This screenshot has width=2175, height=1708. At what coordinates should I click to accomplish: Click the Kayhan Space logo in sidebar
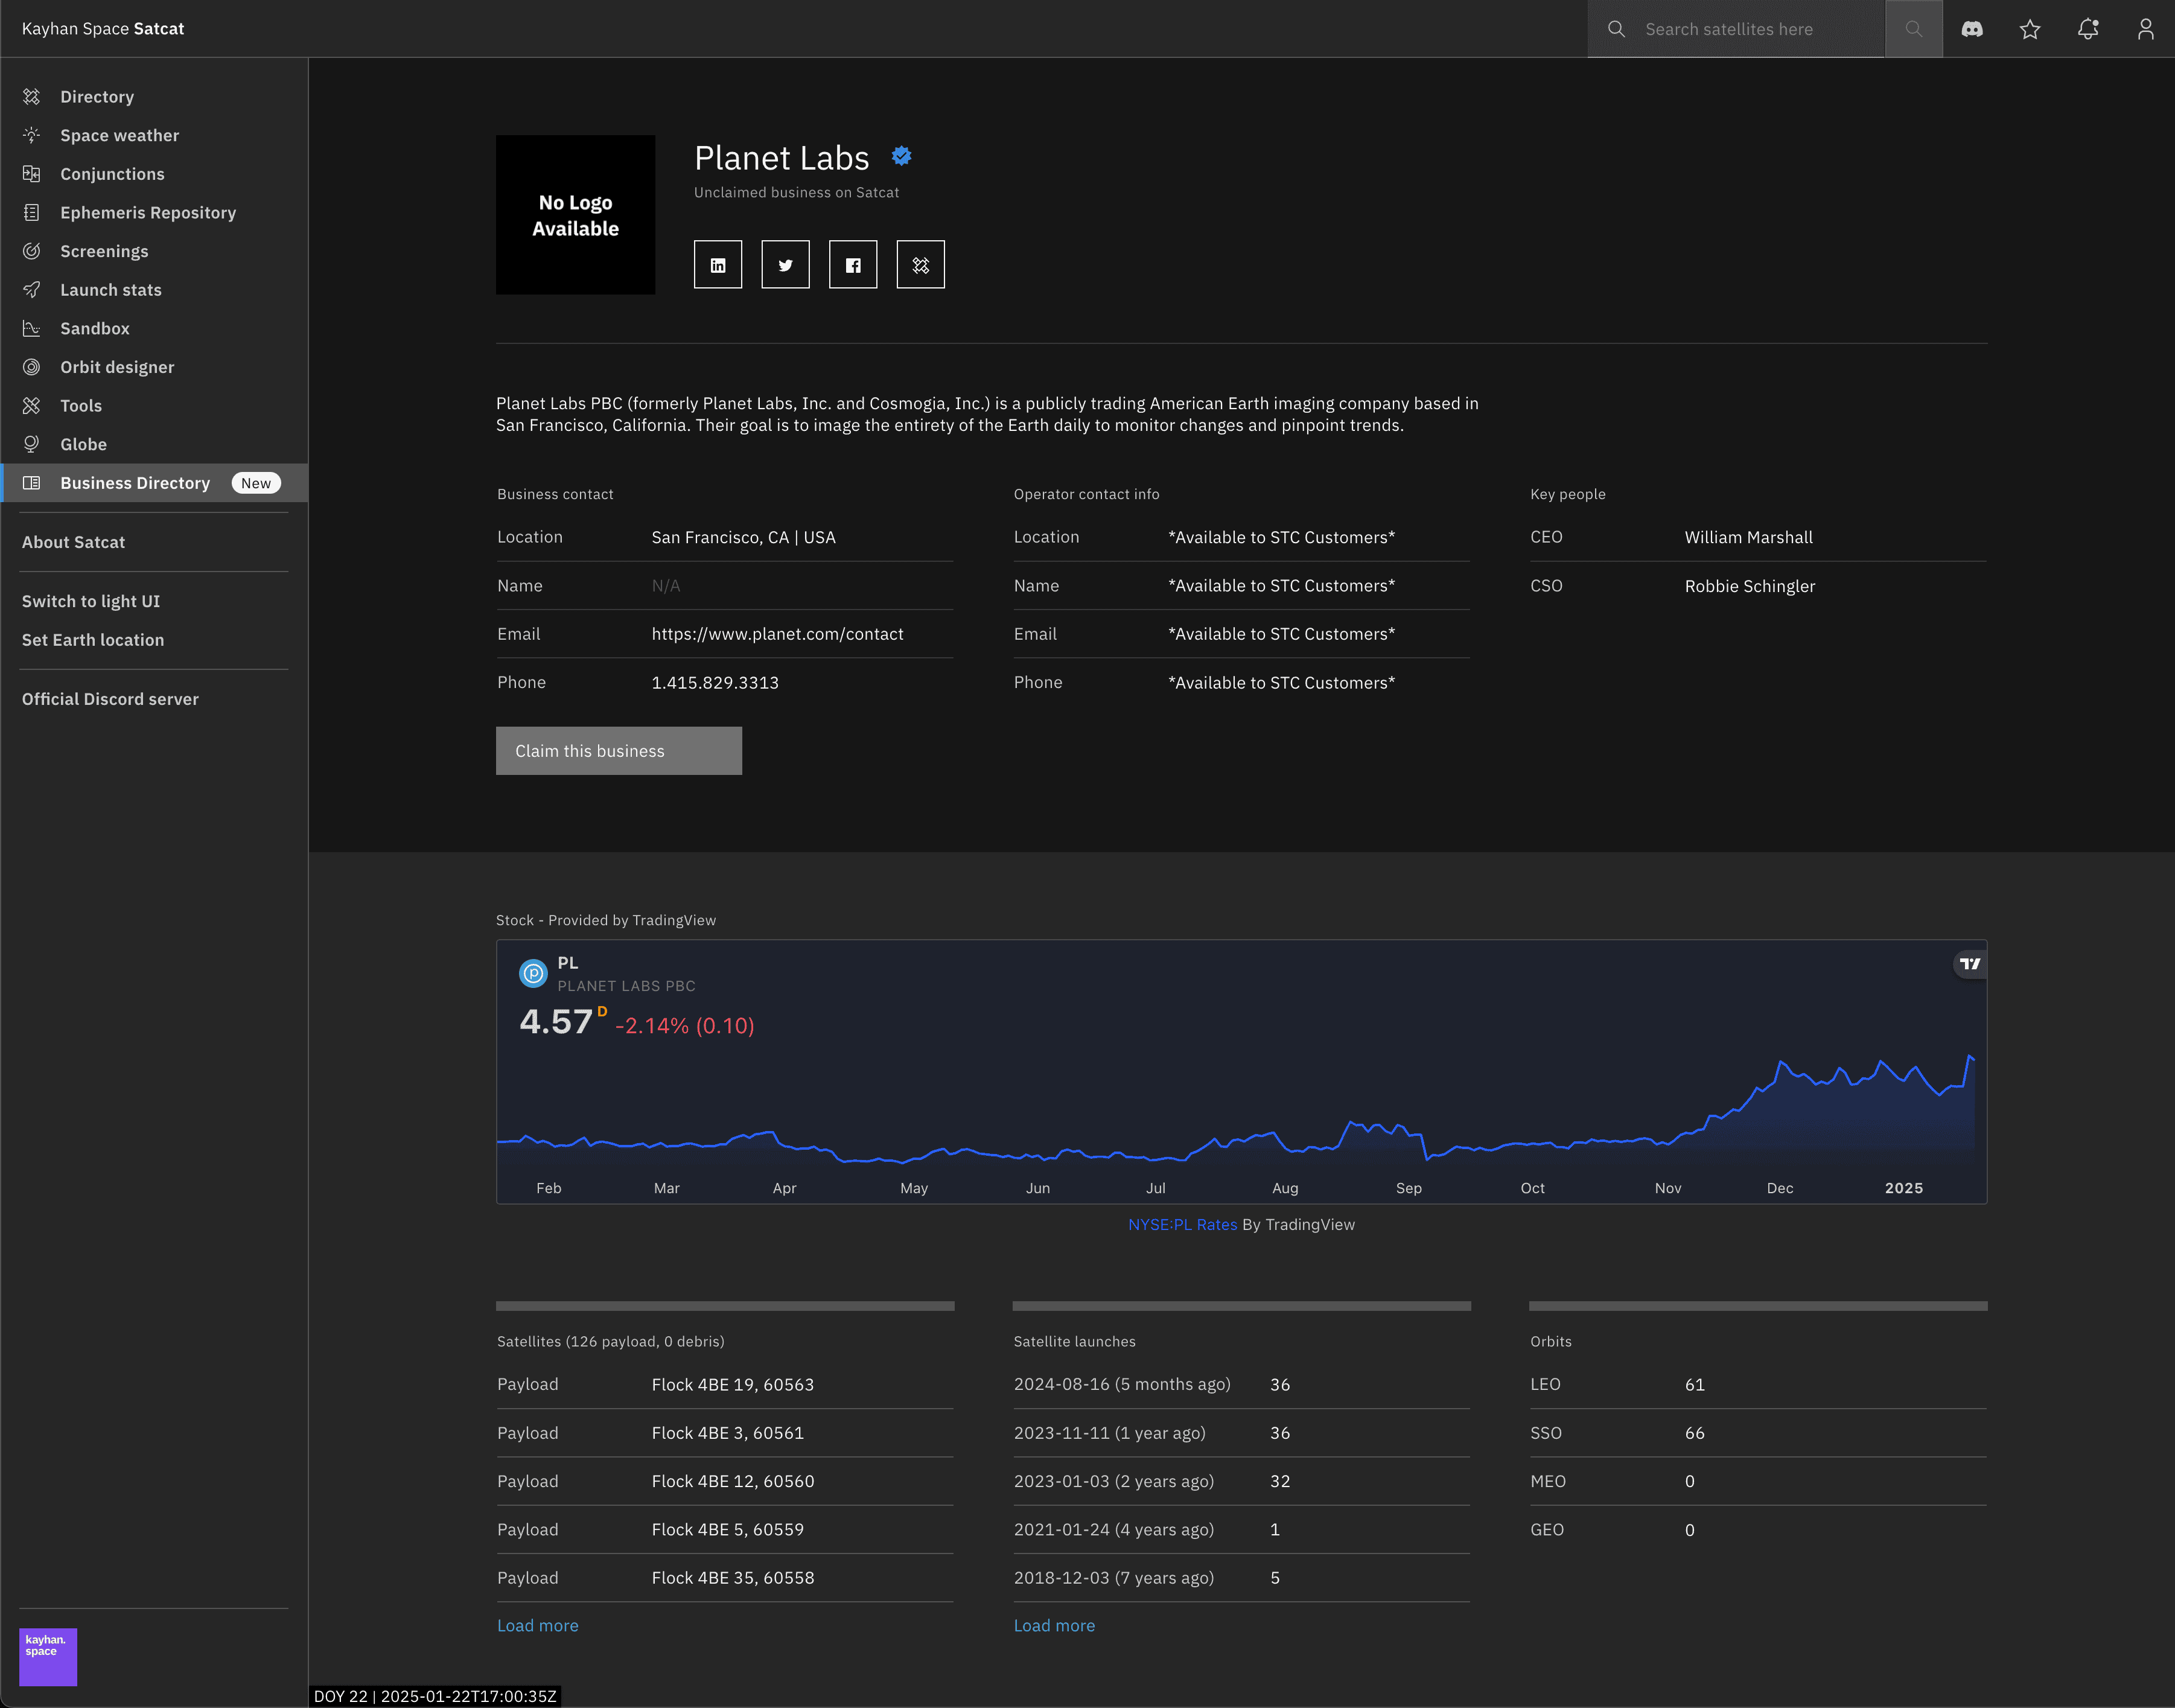[x=48, y=1657]
